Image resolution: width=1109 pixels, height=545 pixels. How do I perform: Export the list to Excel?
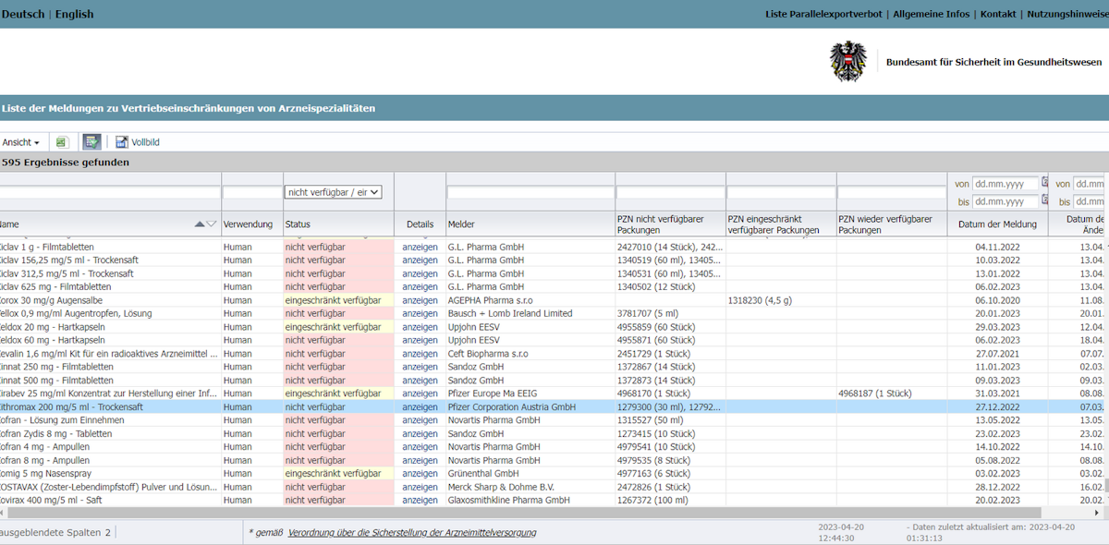point(62,142)
